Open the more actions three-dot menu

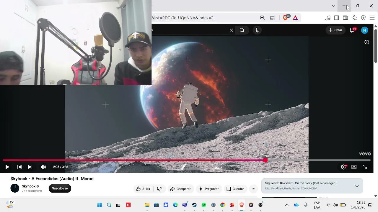click(253, 189)
